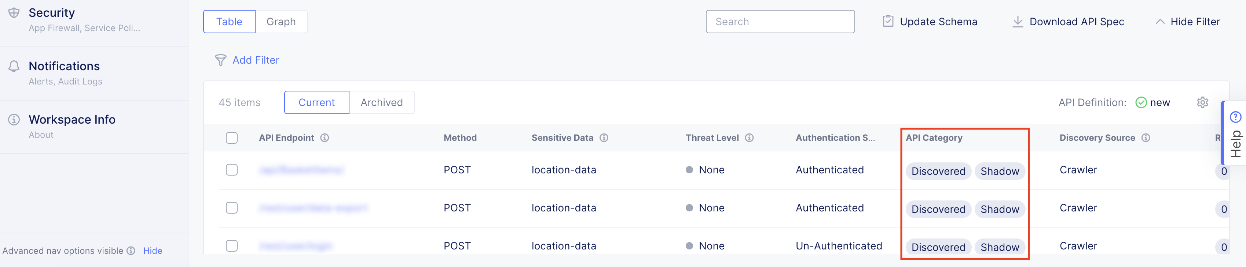Select the Current endpoints tab
1246x267 pixels.
point(317,102)
